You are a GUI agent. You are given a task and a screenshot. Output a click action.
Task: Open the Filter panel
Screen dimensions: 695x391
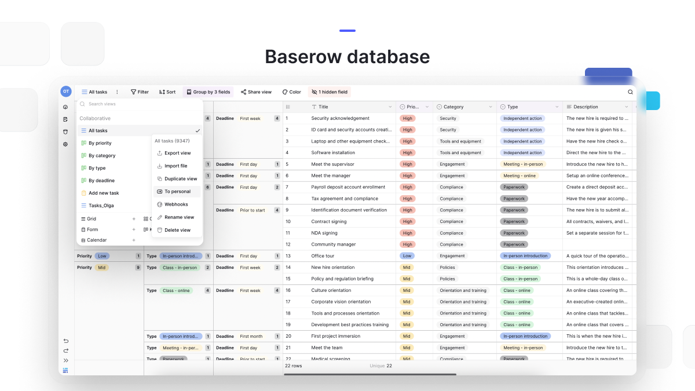point(139,92)
